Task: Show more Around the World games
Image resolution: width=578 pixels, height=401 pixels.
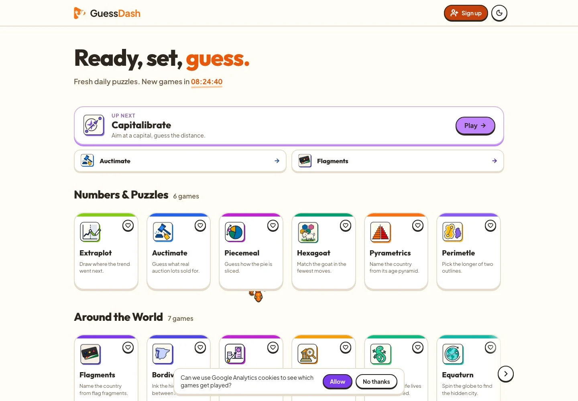Action: (x=506, y=374)
